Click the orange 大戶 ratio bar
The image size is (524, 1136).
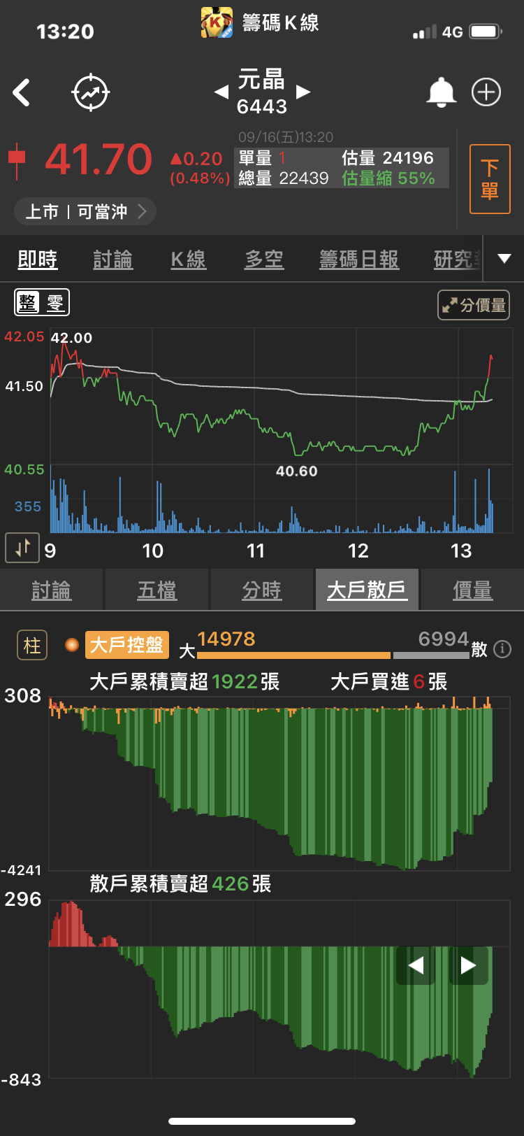[x=293, y=655]
